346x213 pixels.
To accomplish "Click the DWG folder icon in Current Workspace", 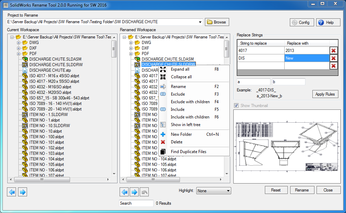I will [25, 43].
